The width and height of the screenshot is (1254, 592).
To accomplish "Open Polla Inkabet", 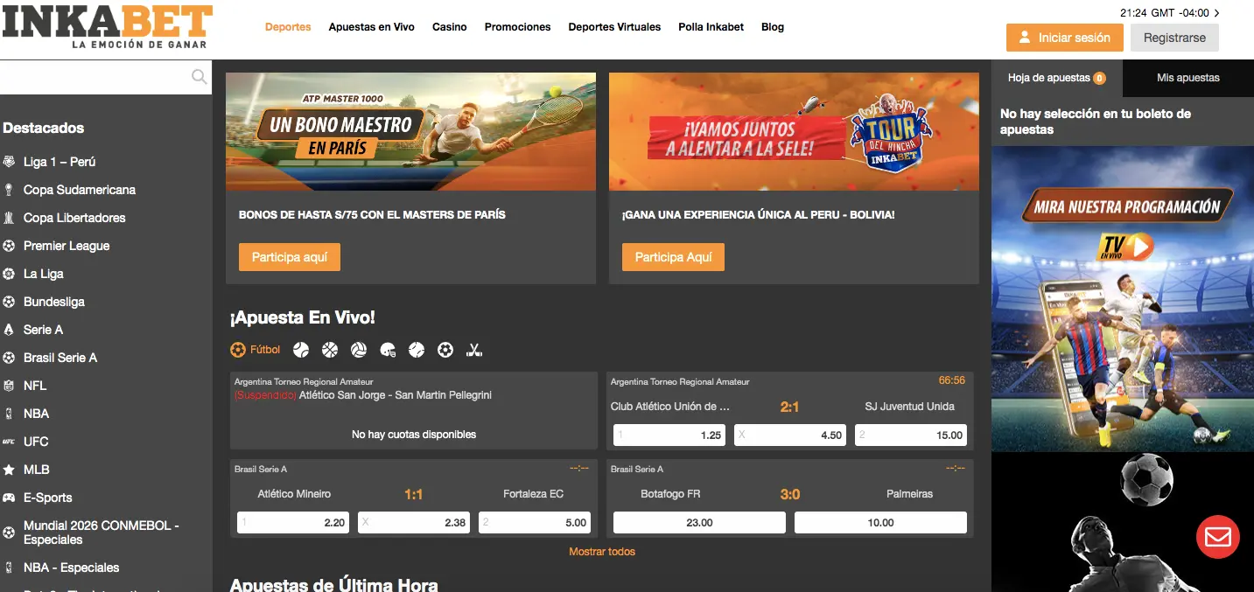I will click(711, 27).
